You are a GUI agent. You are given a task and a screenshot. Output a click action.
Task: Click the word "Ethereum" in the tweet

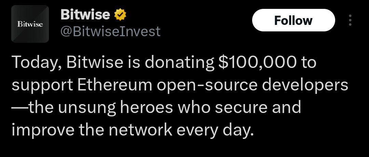[x=115, y=85]
